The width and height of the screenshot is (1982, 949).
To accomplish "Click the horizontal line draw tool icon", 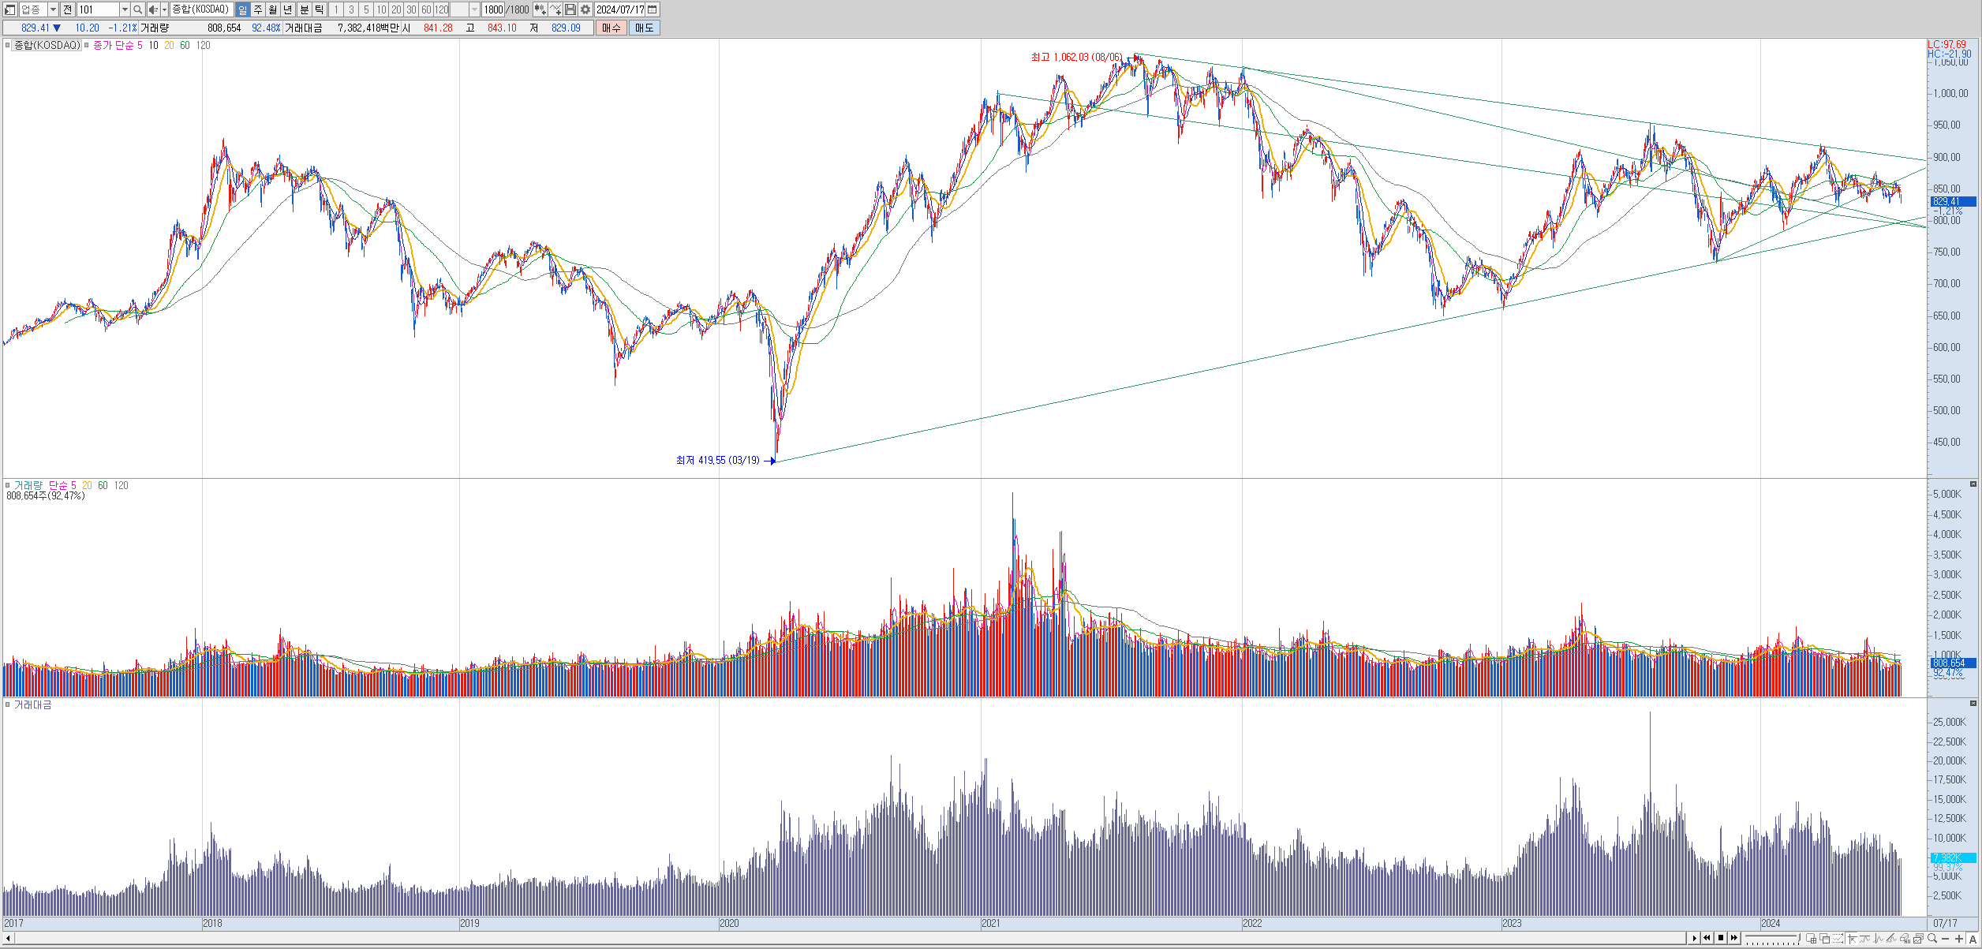I will (1864, 938).
